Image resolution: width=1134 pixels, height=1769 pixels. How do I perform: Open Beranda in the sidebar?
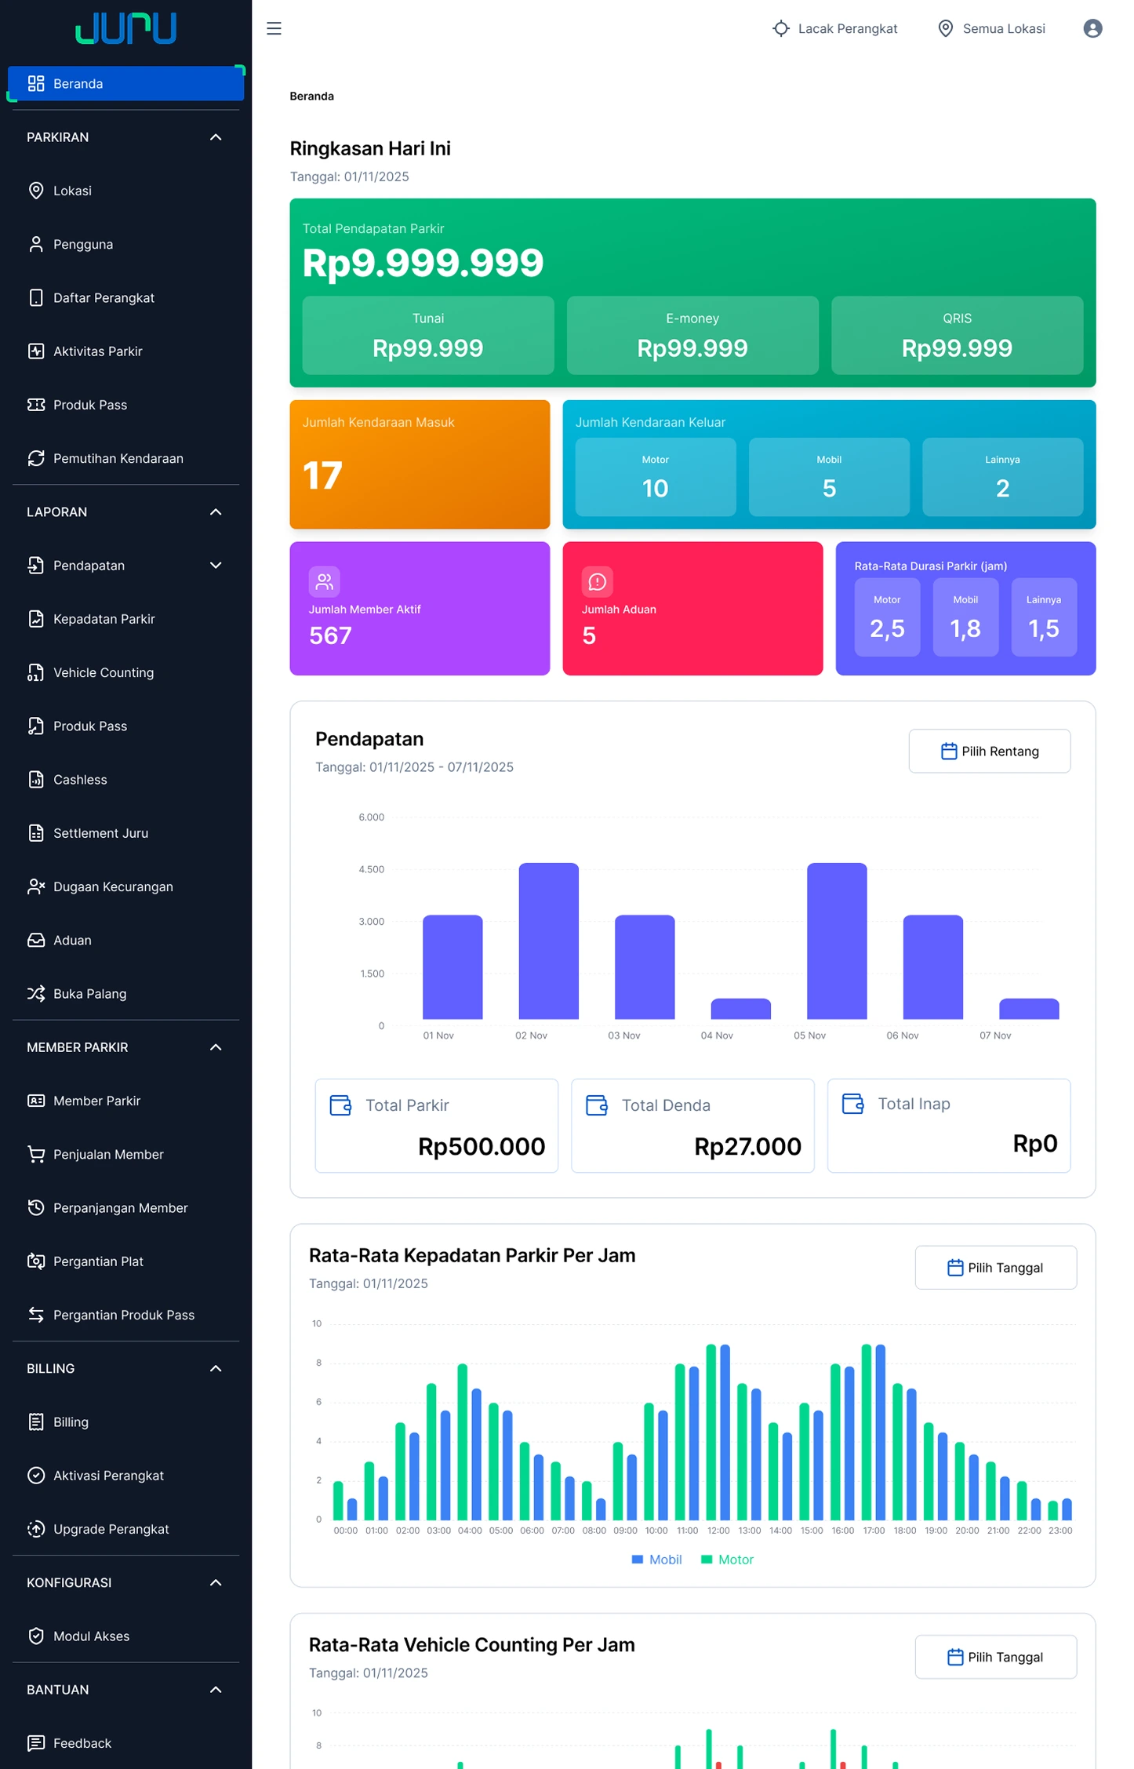(125, 83)
